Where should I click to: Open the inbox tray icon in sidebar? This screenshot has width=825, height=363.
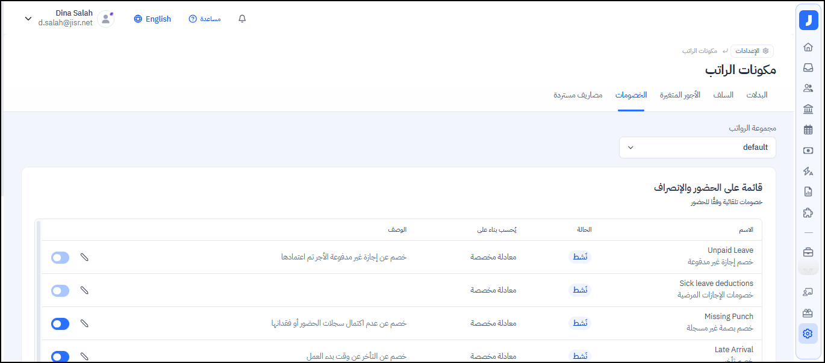click(x=808, y=67)
